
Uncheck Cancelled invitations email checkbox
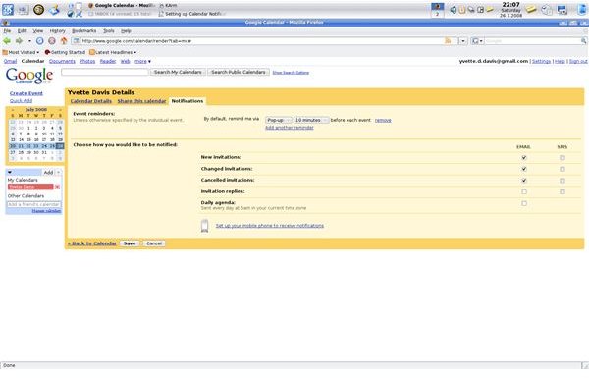point(524,181)
